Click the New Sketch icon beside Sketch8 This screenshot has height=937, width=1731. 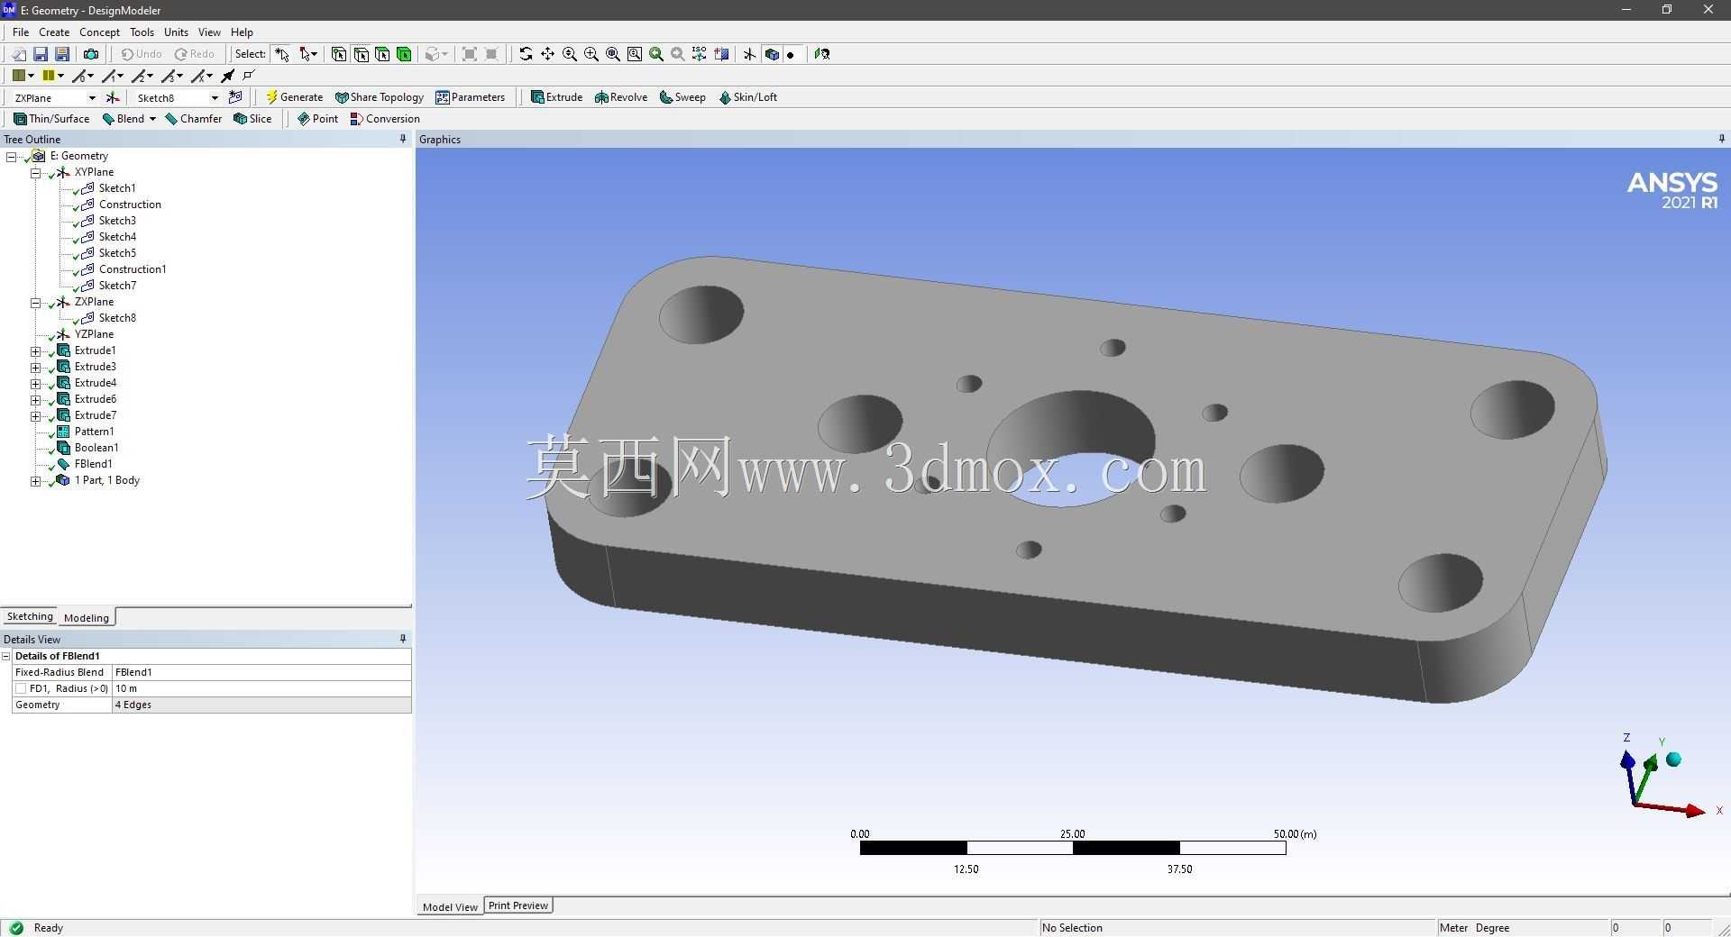pos(235,97)
